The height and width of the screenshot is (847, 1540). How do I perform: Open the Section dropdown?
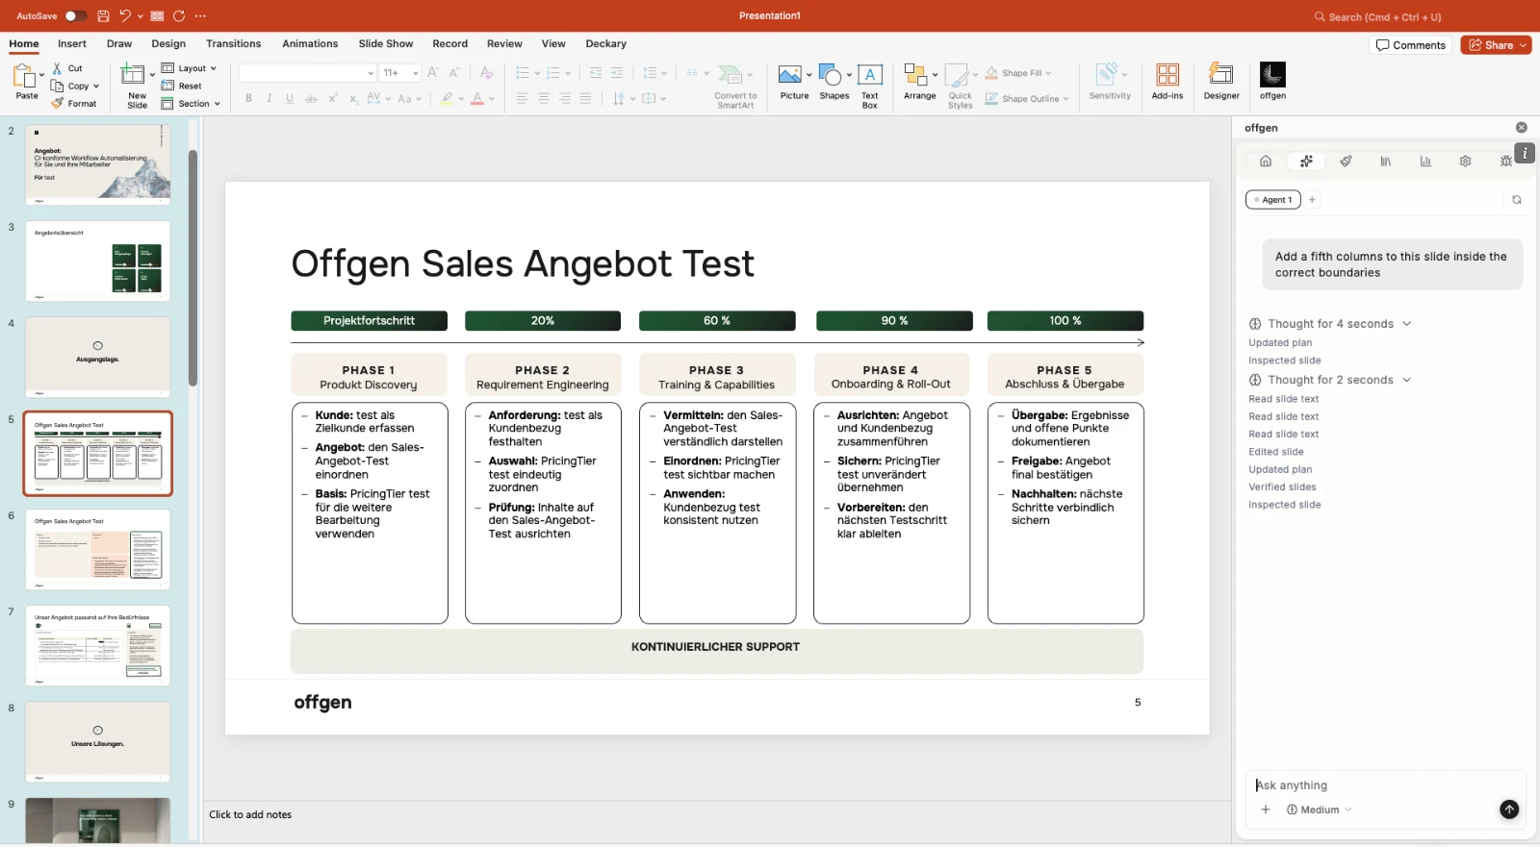tap(191, 104)
